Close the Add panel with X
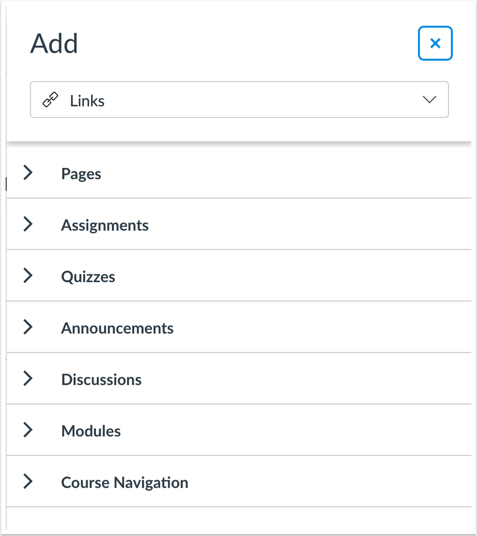This screenshot has height=536, width=477. pyautogui.click(x=435, y=43)
